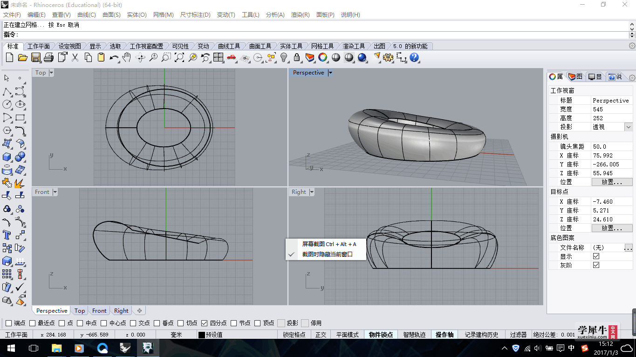
Task: Activate the Pan hand tool
Action: pos(127,58)
